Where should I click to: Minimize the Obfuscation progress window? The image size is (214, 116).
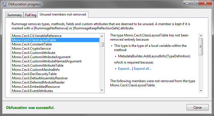pyautogui.click(x=187, y=3)
